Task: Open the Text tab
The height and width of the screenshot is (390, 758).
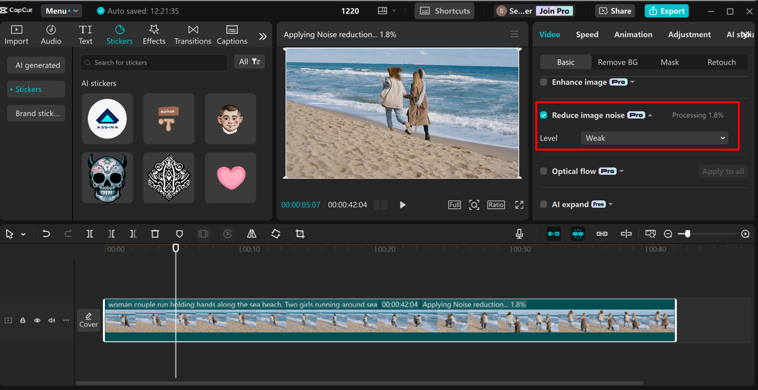Action: [86, 35]
